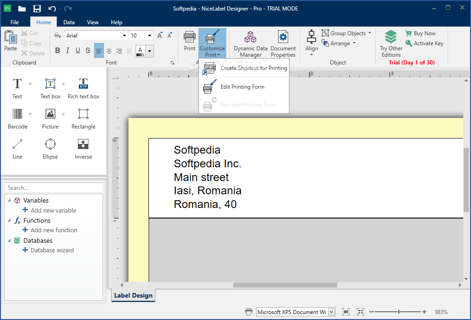471x320 pixels.
Task: Open the File menu tab
Action: point(14,22)
